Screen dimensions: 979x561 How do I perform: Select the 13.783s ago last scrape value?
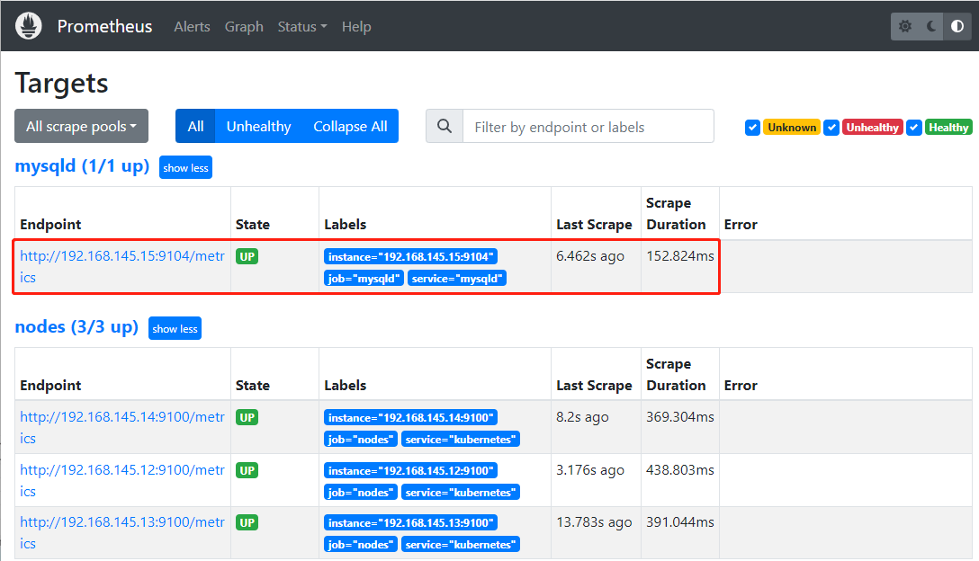594,523
